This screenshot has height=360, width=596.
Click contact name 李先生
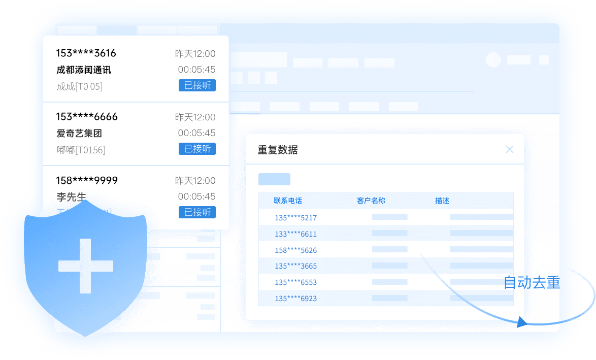71,197
